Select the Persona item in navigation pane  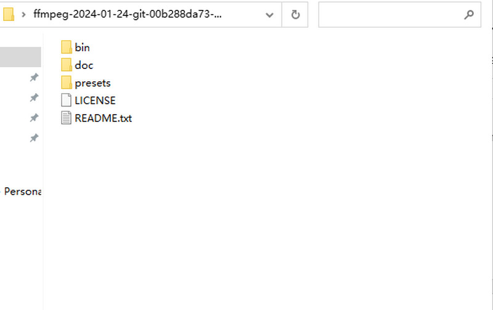(x=22, y=192)
